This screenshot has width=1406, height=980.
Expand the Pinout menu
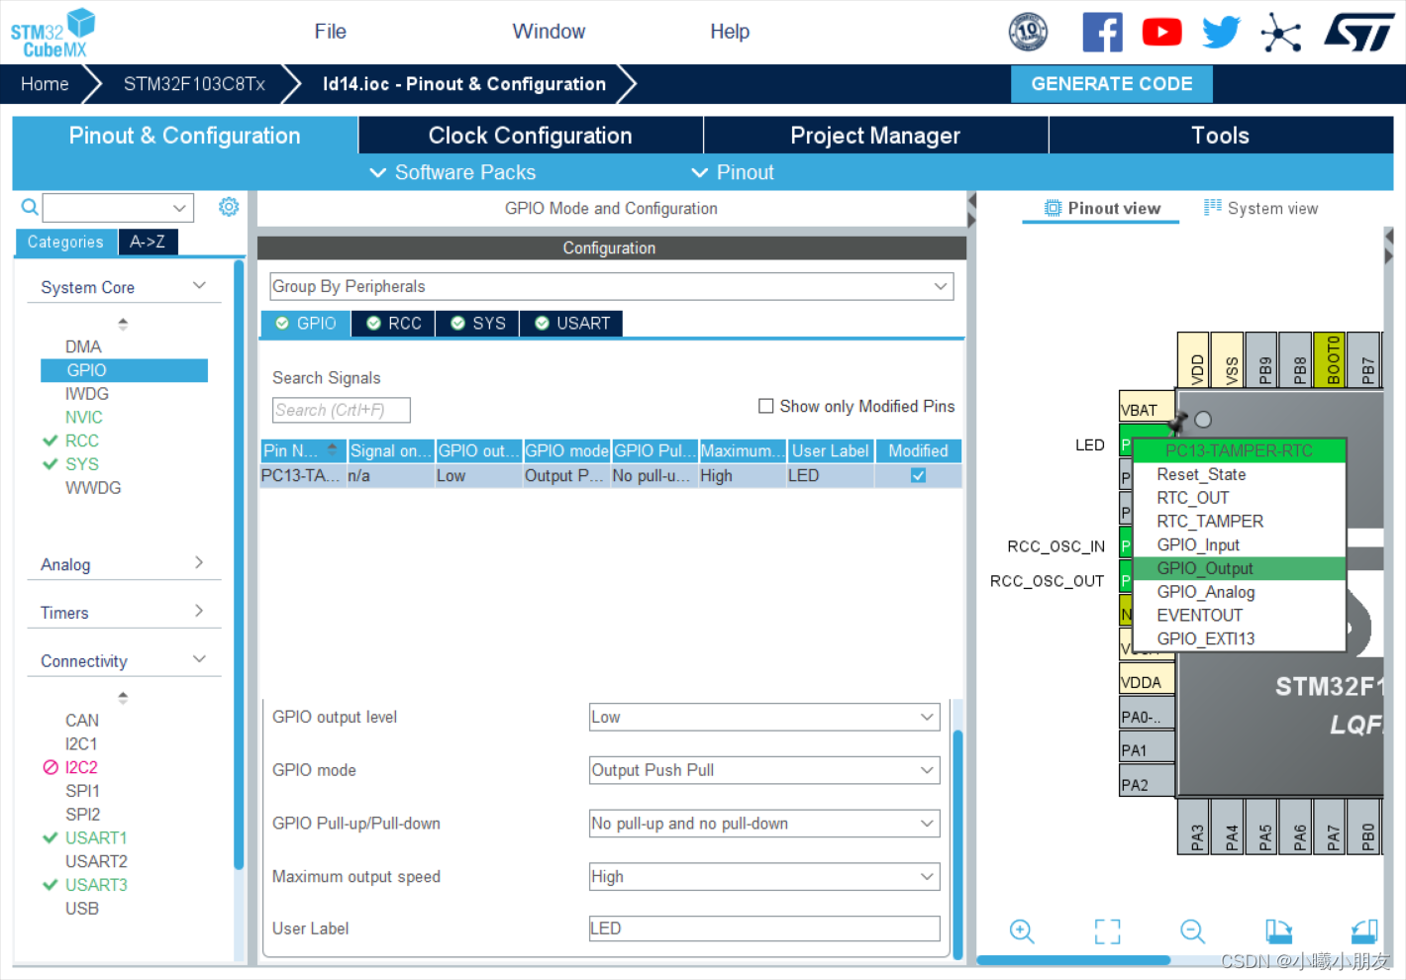[733, 172]
